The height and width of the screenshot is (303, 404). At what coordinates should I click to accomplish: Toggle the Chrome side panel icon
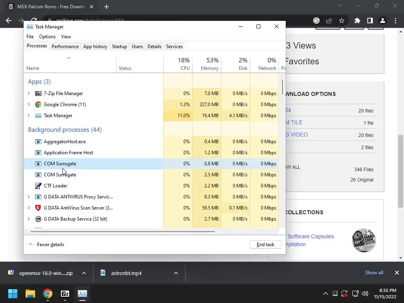click(370, 21)
